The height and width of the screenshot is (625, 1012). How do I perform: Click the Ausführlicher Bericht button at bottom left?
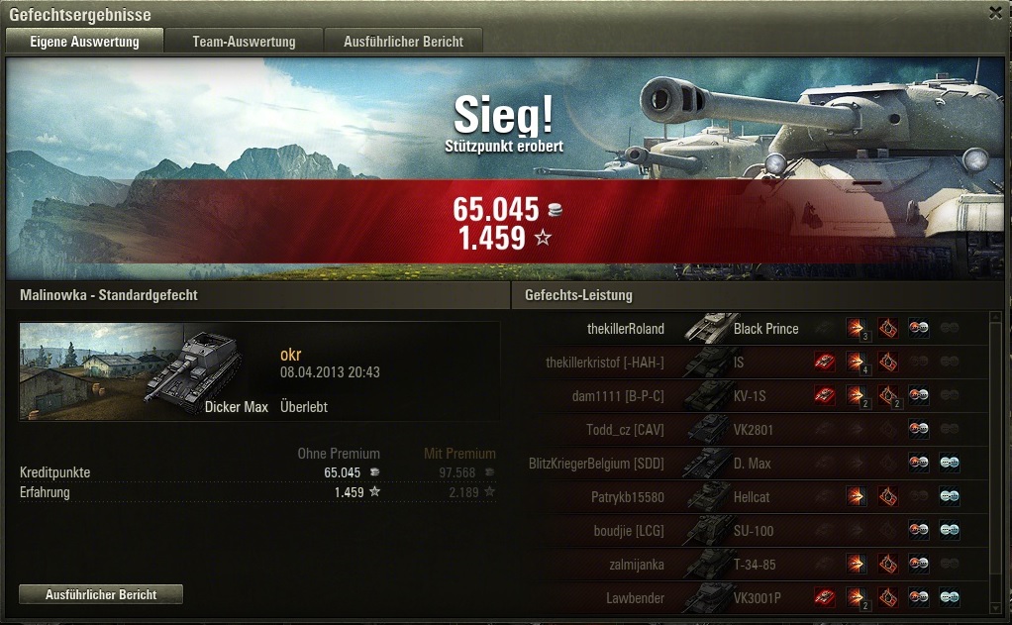click(101, 594)
